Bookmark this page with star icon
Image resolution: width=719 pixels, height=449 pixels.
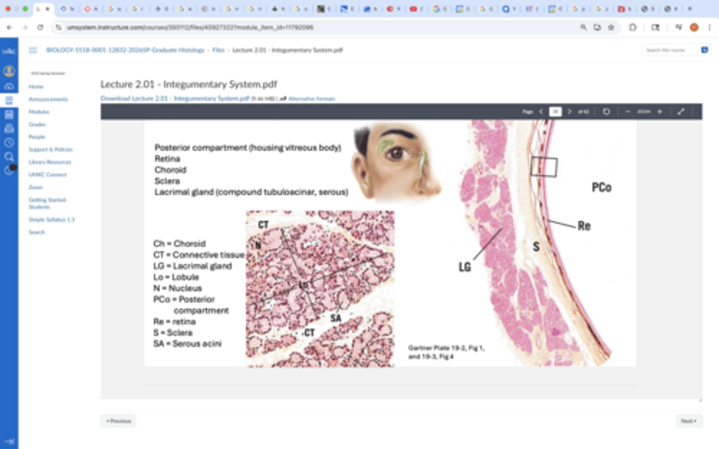(611, 27)
